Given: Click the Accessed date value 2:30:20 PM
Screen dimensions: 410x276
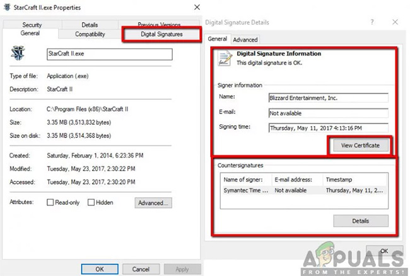Looking at the screenshot, I should pyautogui.click(x=91, y=182).
